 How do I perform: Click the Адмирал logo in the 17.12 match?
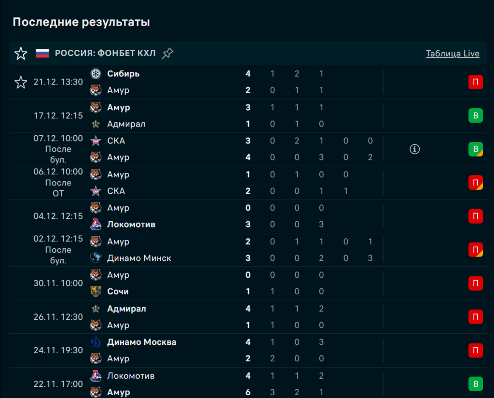pos(96,124)
